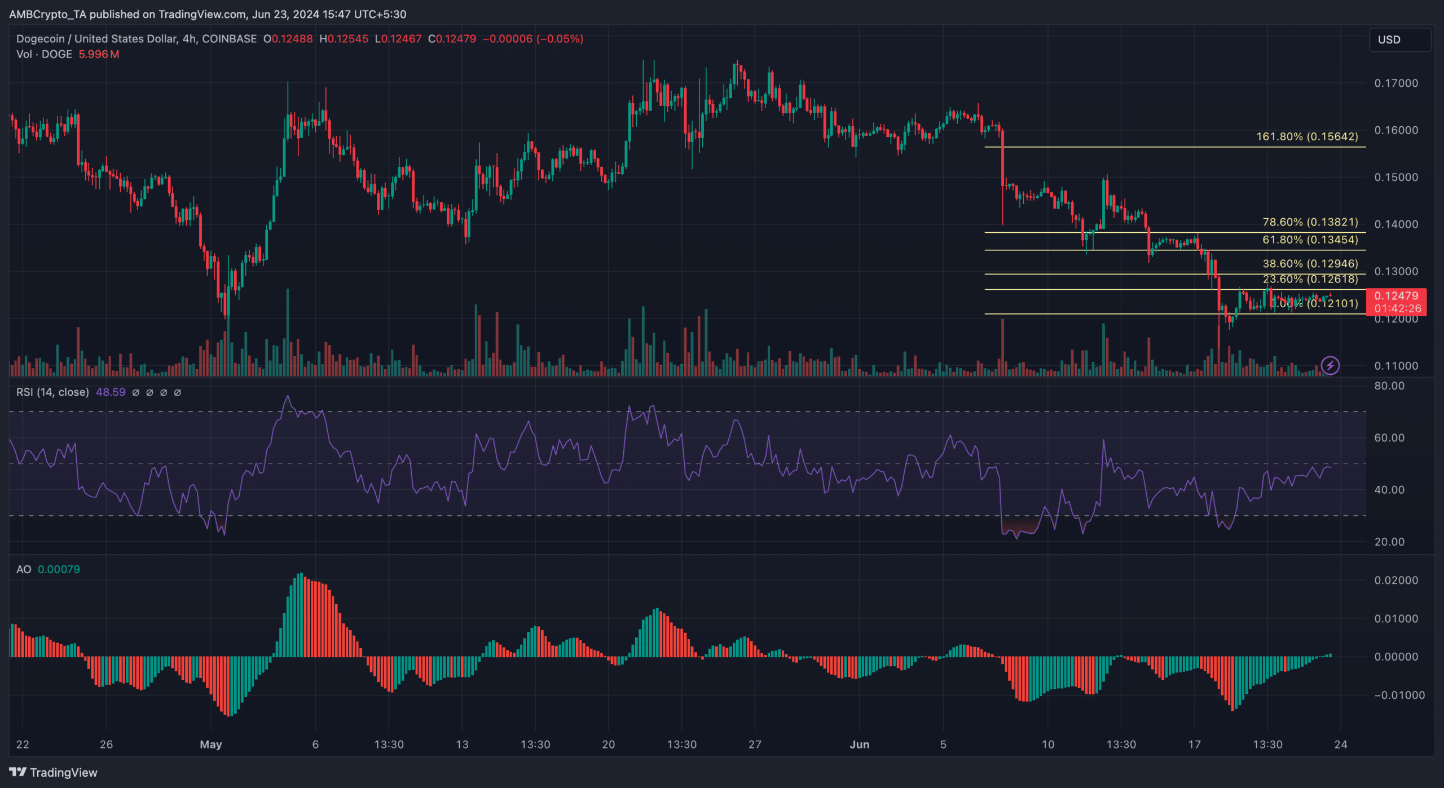Click the Vol · DOGE indicator label
The width and height of the screenshot is (1444, 788).
tap(44, 54)
